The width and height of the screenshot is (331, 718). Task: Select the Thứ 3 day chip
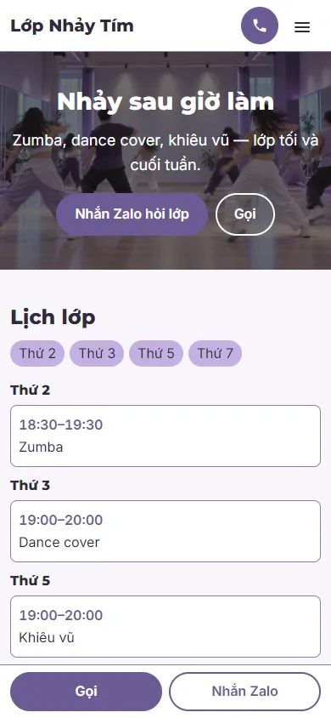[97, 354]
